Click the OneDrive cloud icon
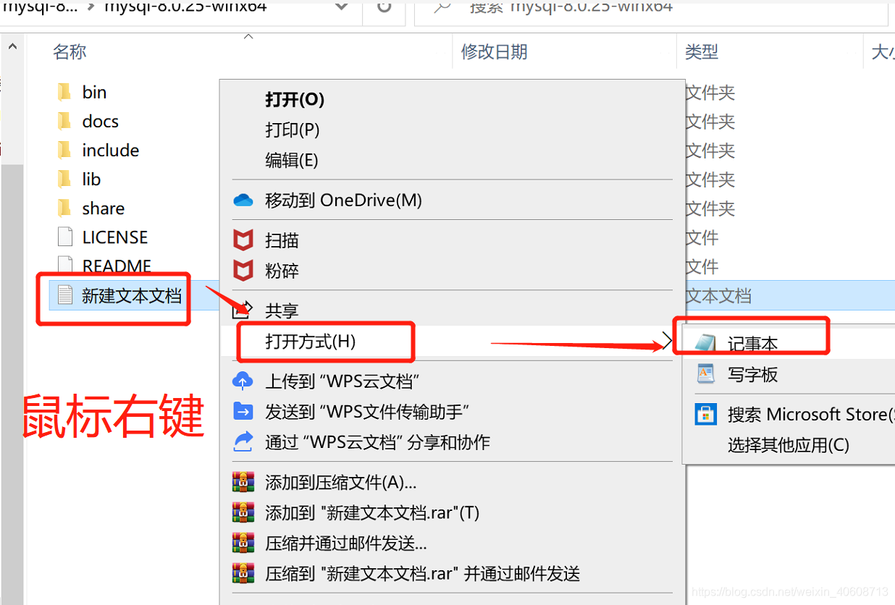The height and width of the screenshot is (605, 895). [x=243, y=200]
